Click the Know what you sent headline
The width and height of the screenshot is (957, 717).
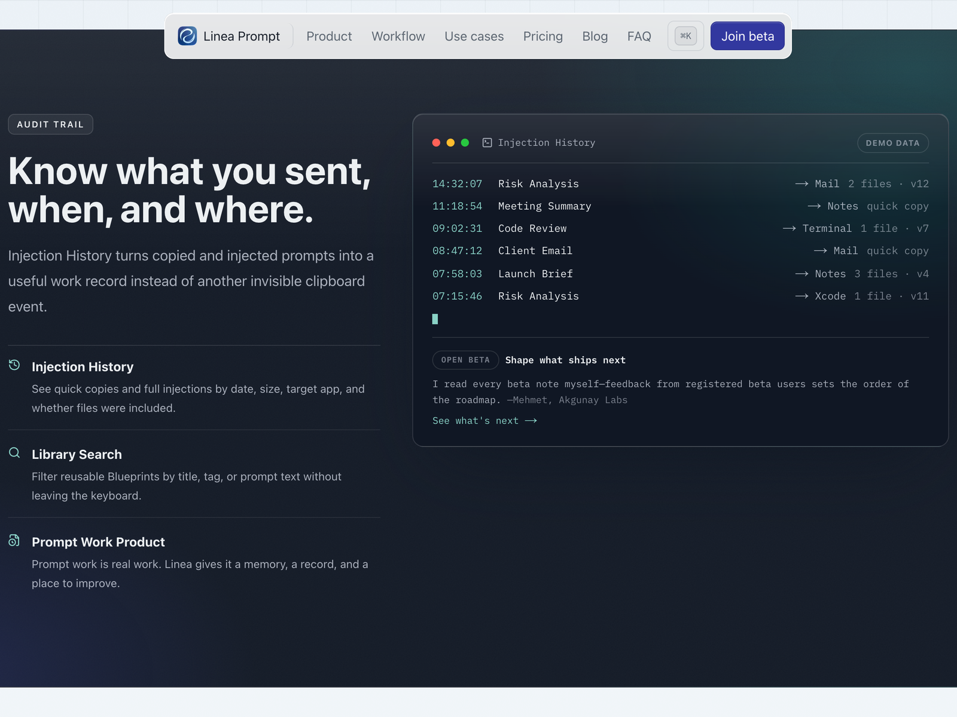[190, 190]
